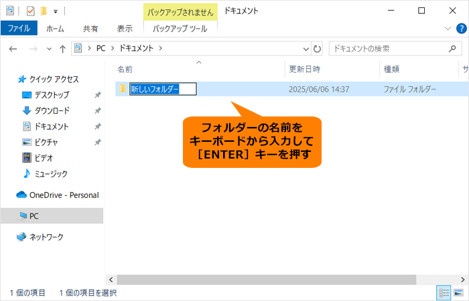Click the horizontal scrollbar thumb

(266, 280)
